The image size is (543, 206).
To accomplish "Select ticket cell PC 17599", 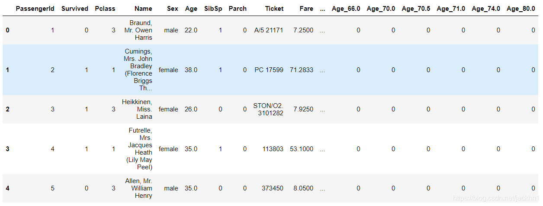I will point(269,70).
